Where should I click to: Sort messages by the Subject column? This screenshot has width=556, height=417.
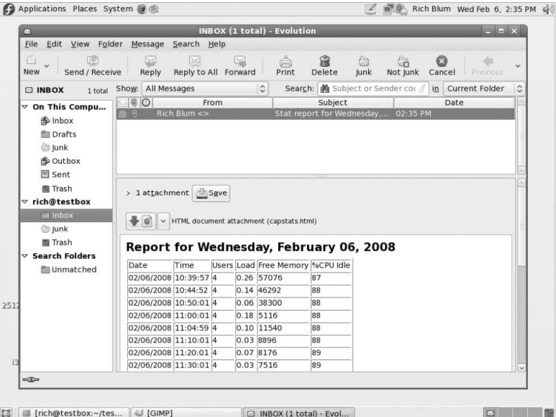332,103
